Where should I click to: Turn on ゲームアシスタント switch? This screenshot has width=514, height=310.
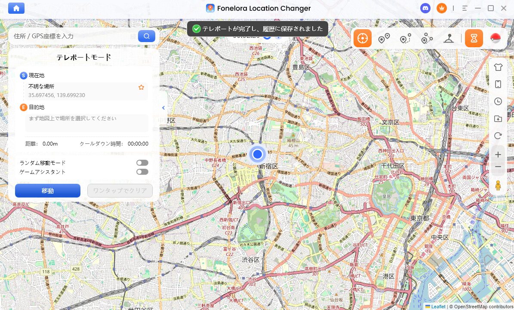tap(142, 172)
